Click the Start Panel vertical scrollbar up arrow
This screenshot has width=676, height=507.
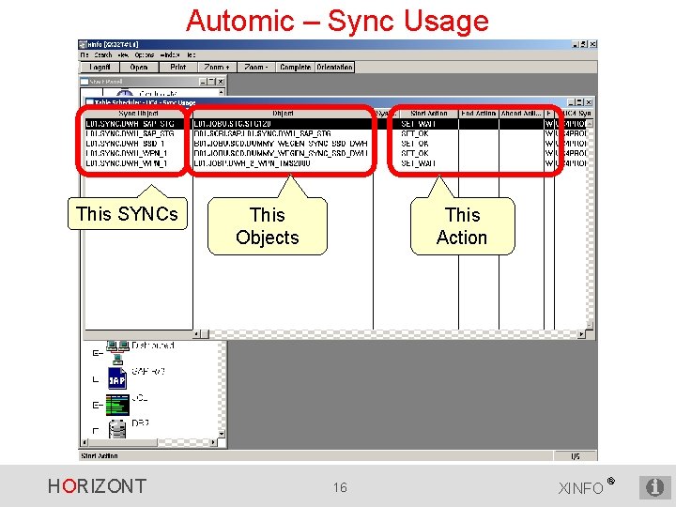pyautogui.click(x=222, y=92)
